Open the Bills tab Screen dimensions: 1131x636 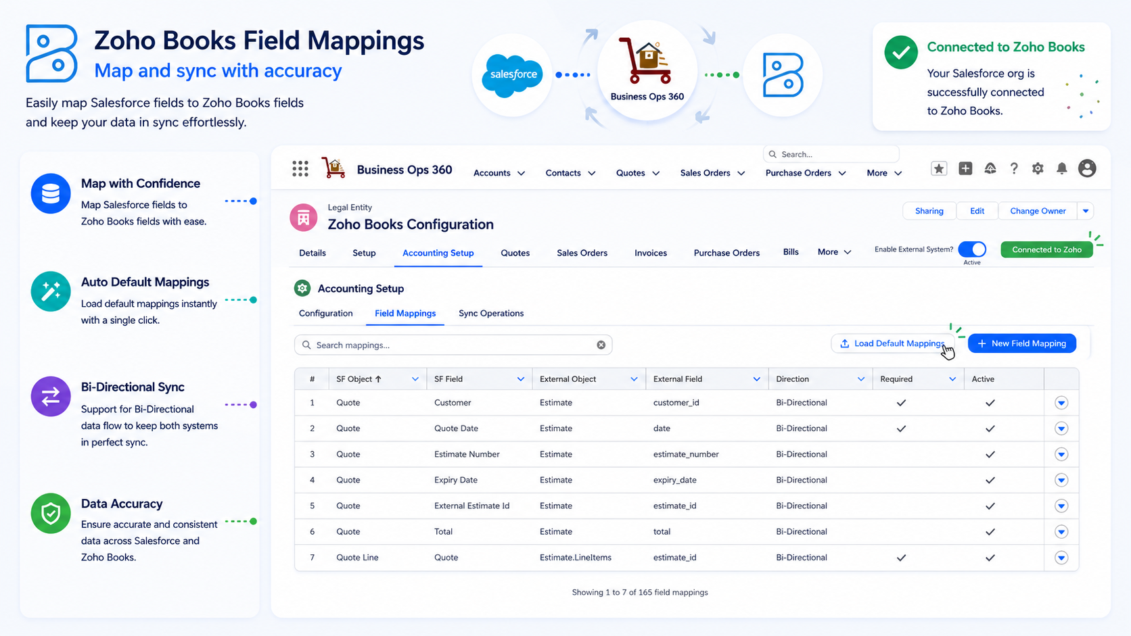tap(791, 252)
